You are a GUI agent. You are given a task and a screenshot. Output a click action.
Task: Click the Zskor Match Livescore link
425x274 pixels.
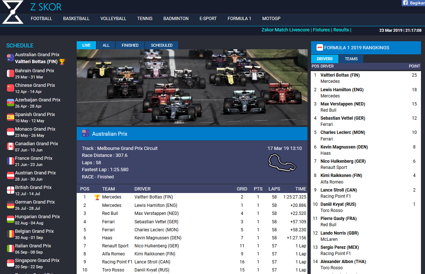click(x=286, y=30)
